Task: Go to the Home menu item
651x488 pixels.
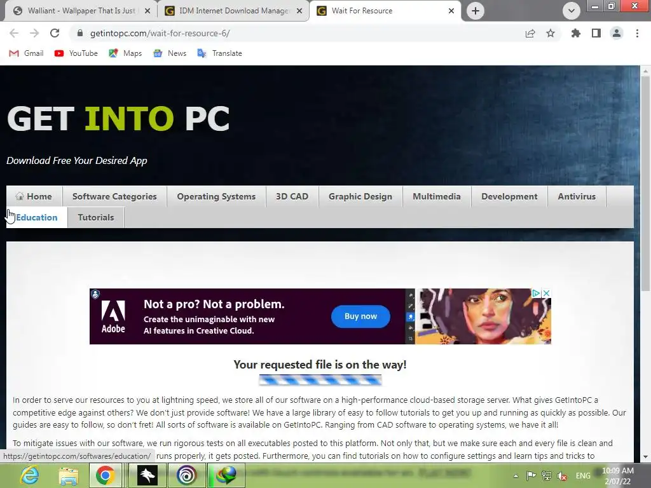Action: pos(34,196)
